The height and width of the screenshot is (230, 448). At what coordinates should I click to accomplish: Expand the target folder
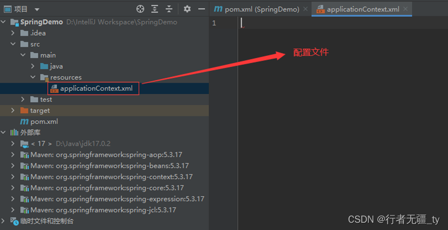tap(13, 110)
